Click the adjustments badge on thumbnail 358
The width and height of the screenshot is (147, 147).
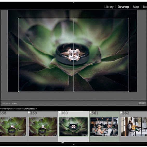coord(24,135)
